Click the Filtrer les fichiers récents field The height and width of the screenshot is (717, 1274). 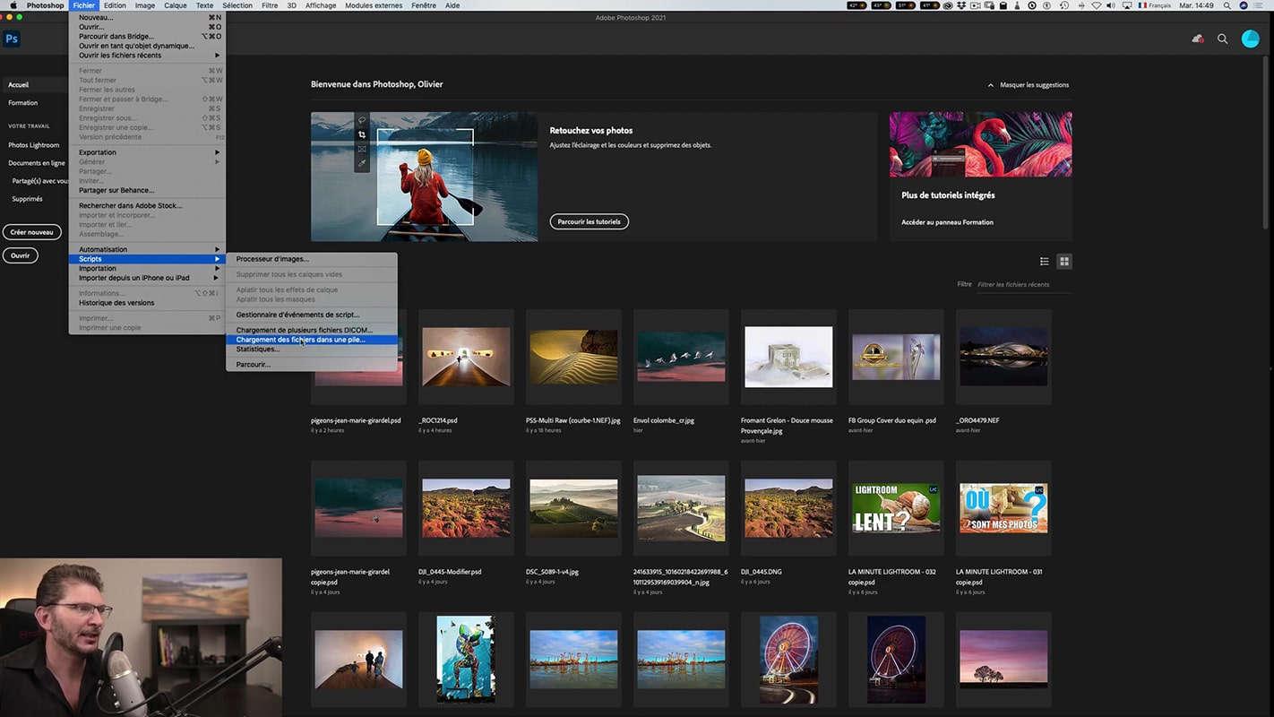[1023, 284]
